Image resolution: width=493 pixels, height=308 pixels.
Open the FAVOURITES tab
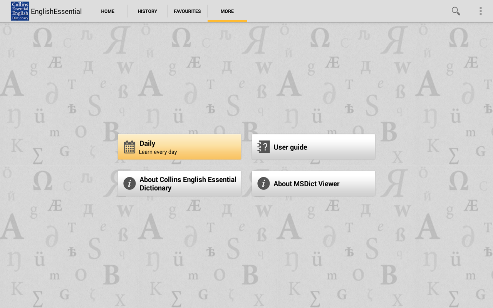(187, 11)
